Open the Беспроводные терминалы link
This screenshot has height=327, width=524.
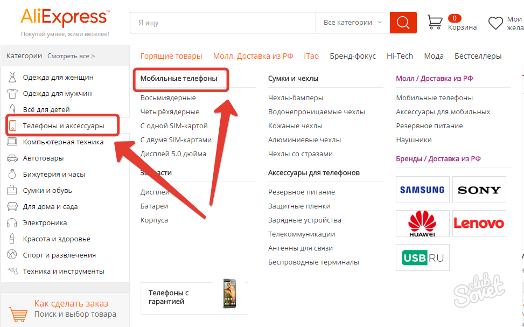coord(313,262)
